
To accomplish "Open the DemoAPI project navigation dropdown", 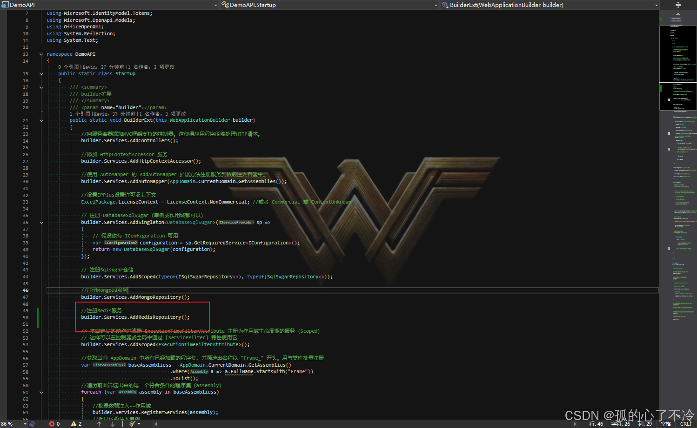I will coord(216,5).
